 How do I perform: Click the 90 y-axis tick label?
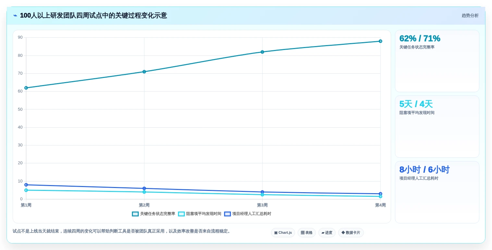20,37
